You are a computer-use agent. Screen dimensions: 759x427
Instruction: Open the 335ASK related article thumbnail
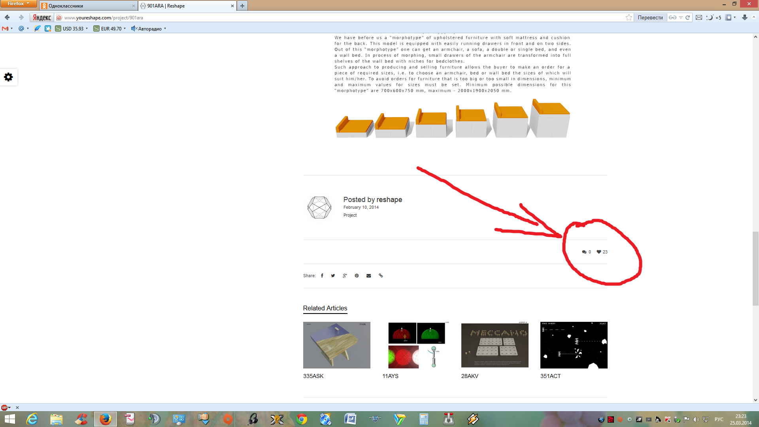(x=336, y=345)
